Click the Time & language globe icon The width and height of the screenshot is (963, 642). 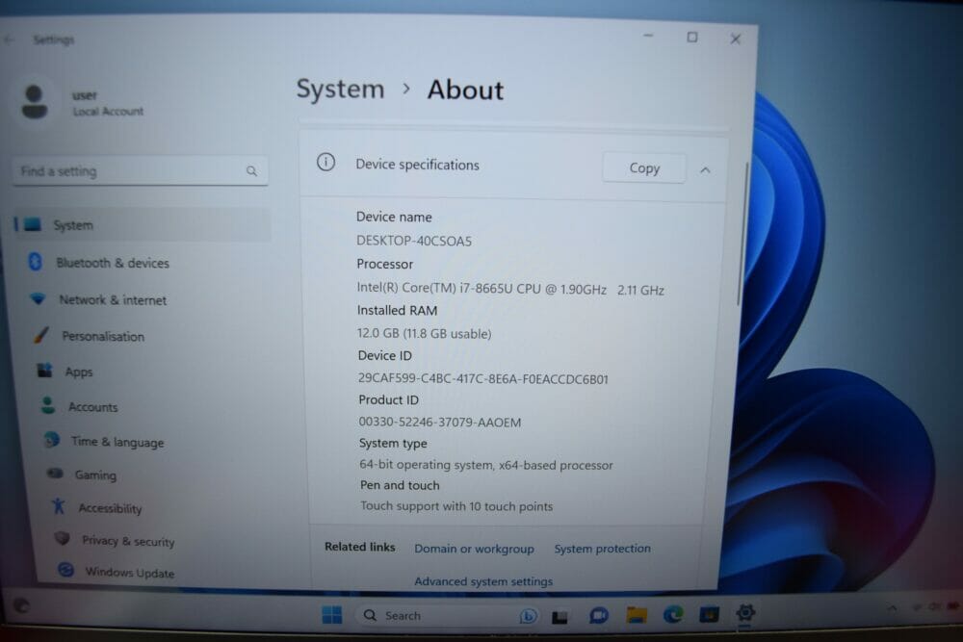pos(52,440)
